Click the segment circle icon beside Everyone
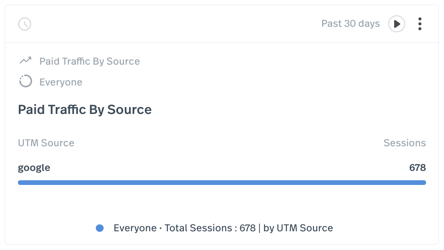Image resolution: width=444 pixels, height=250 pixels. 26,81
